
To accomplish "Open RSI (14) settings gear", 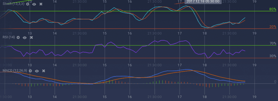I will coord(18,37).
